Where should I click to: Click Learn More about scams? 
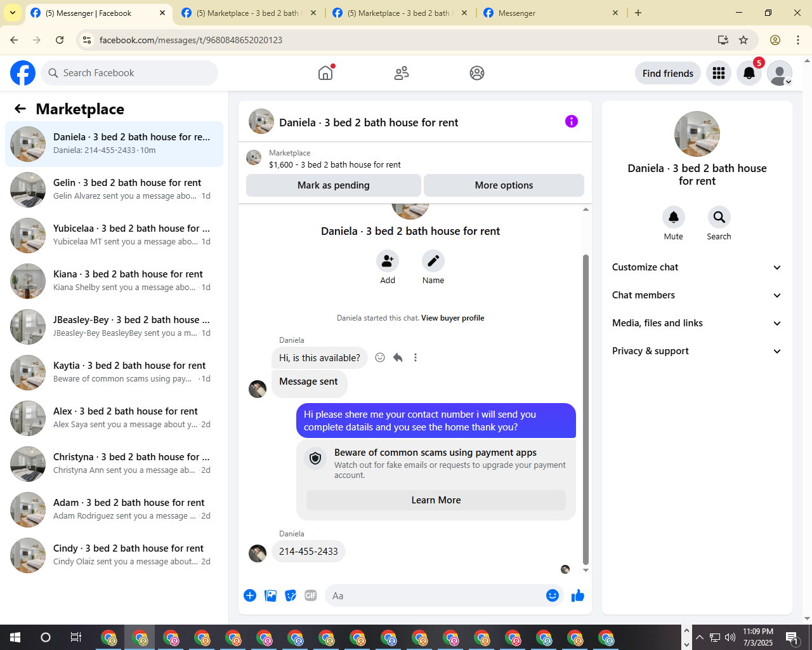tap(436, 500)
